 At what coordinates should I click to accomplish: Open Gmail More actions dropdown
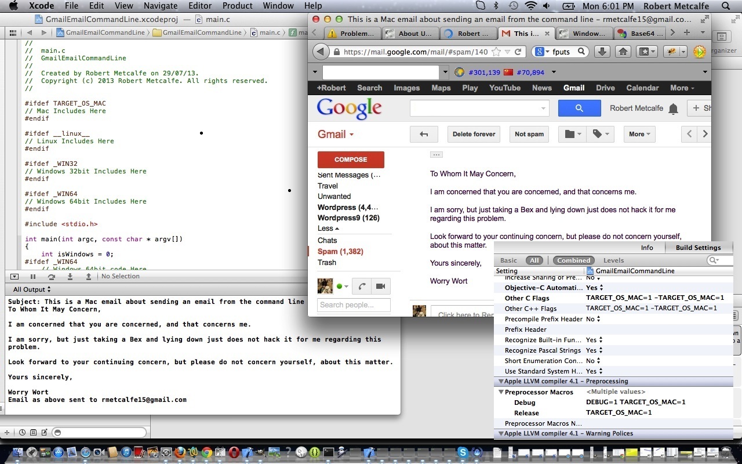639,134
